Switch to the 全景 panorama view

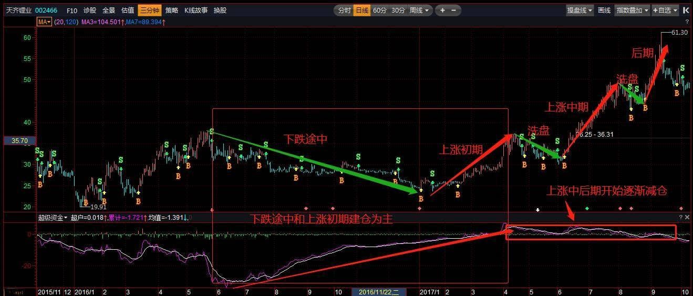[108, 10]
